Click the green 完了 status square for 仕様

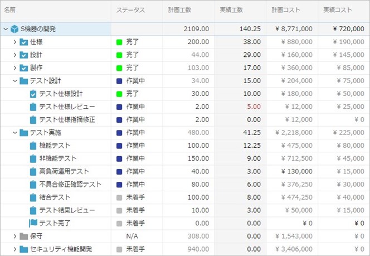(119, 42)
